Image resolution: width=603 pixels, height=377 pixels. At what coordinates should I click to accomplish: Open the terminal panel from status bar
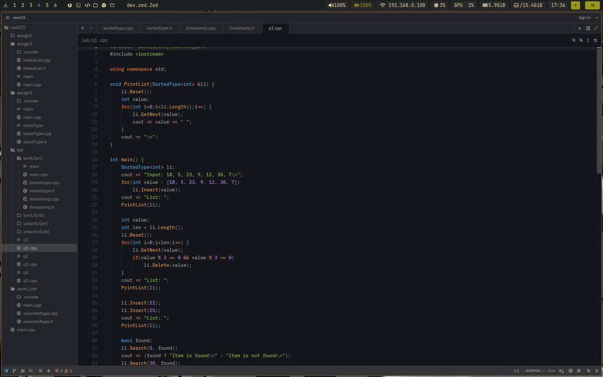point(570,370)
